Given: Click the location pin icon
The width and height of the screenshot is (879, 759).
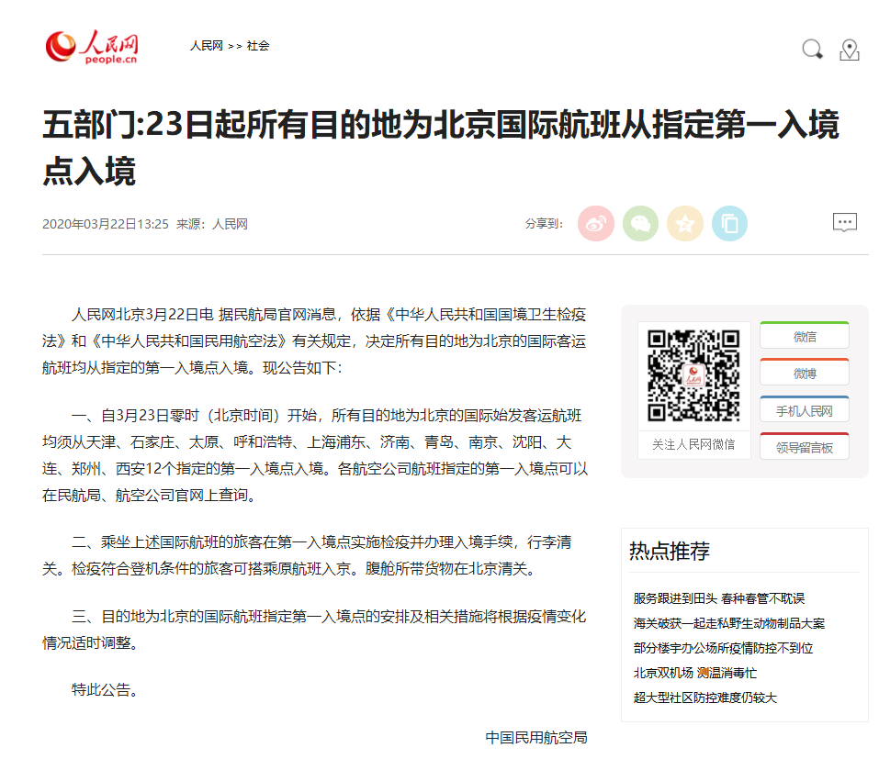Looking at the screenshot, I should pos(850,50).
